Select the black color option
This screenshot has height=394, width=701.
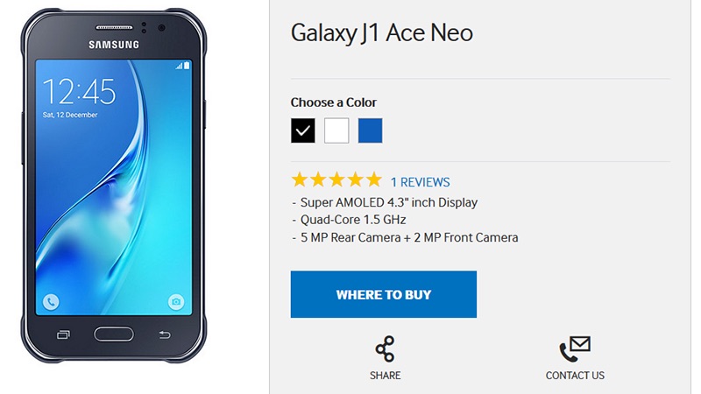point(303,130)
